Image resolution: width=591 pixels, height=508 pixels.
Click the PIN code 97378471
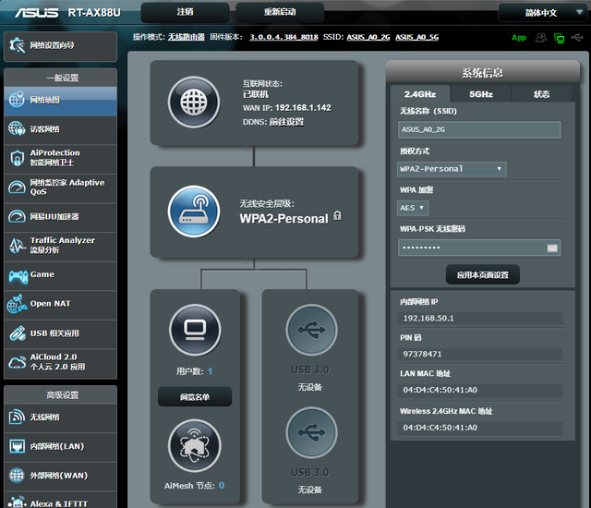422,354
